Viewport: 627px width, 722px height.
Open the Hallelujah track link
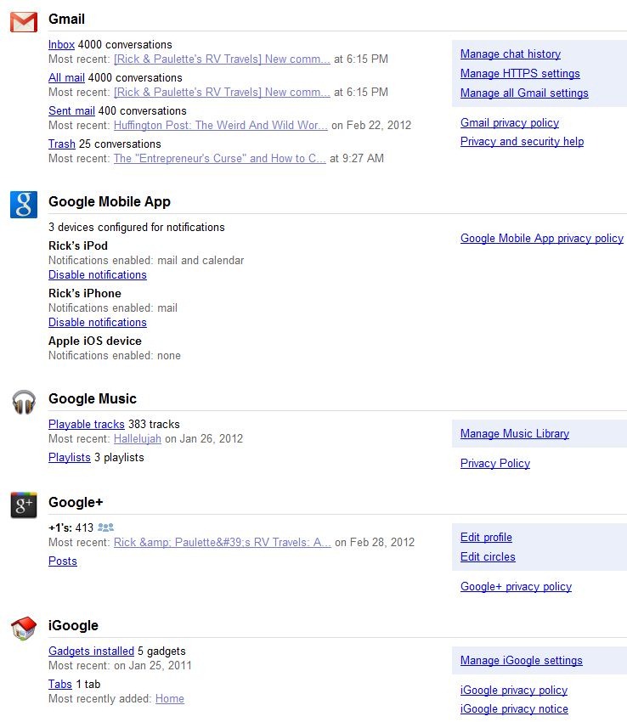tap(138, 439)
